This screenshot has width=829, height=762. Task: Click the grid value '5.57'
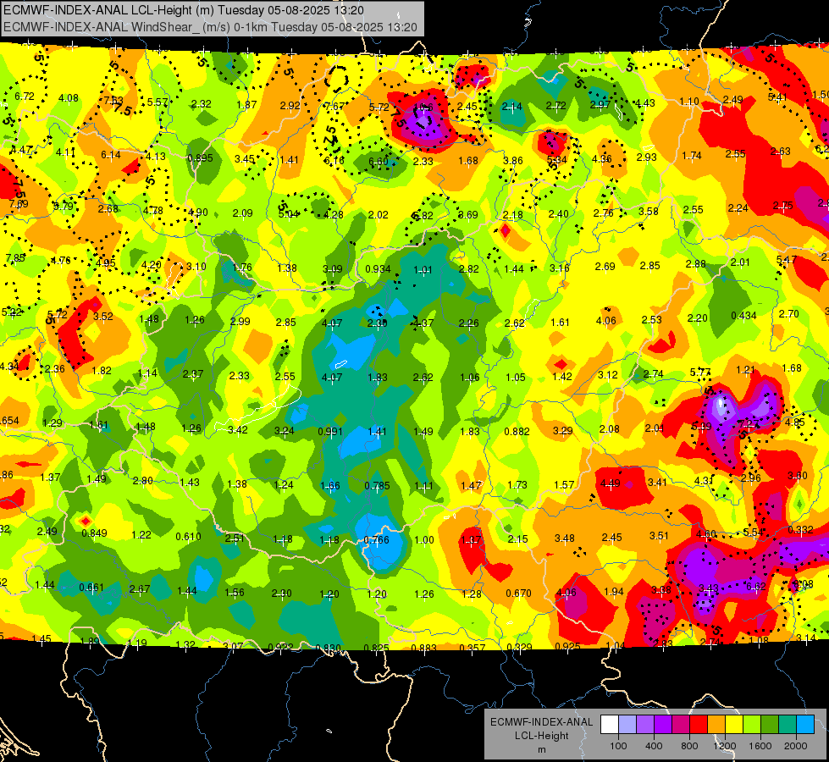(x=158, y=102)
